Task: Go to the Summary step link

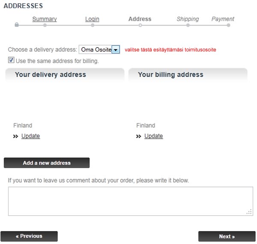Action: (45, 19)
